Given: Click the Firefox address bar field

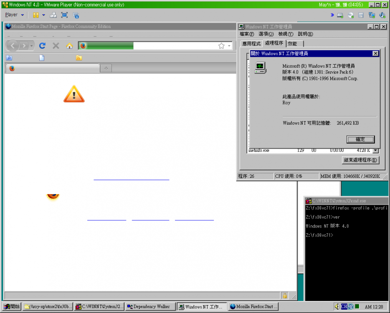Looking at the screenshot, I should tap(175, 46).
